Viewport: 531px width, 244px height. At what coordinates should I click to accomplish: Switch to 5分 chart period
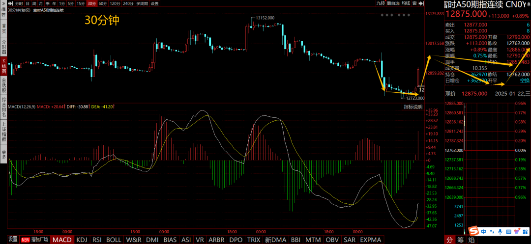tap(71, 3)
